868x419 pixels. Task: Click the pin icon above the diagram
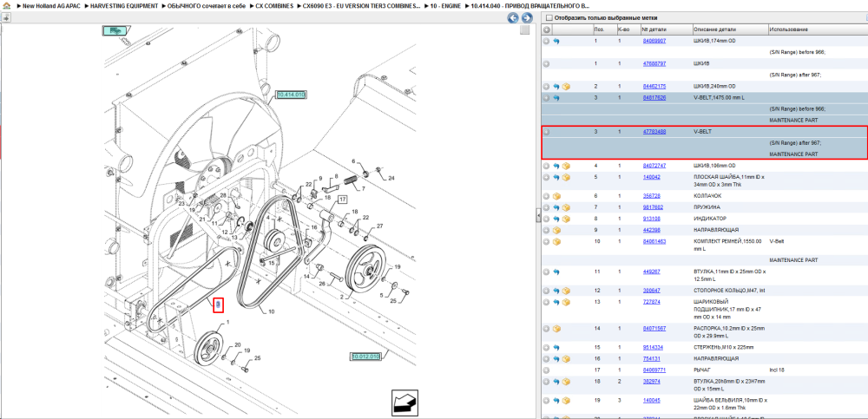tap(5, 17)
